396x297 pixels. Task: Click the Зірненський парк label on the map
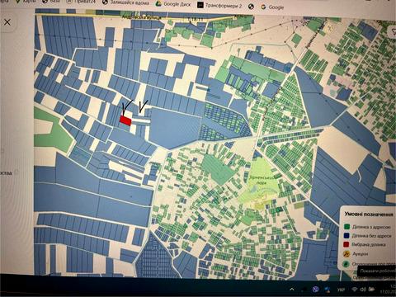pyautogui.click(x=262, y=180)
